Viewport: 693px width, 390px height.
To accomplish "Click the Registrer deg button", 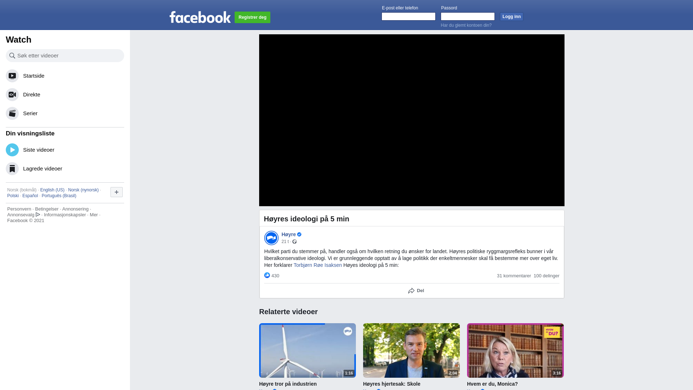I will (252, 17).
